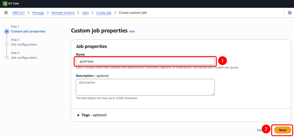Screen dimensions: 294x137
Task: Click the hexagon icon at top right
Action: pyautogui.click(x=290, y=13)
